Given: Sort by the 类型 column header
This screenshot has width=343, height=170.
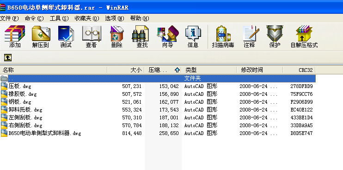Looking at the screenshot, I should coord(209,70).
